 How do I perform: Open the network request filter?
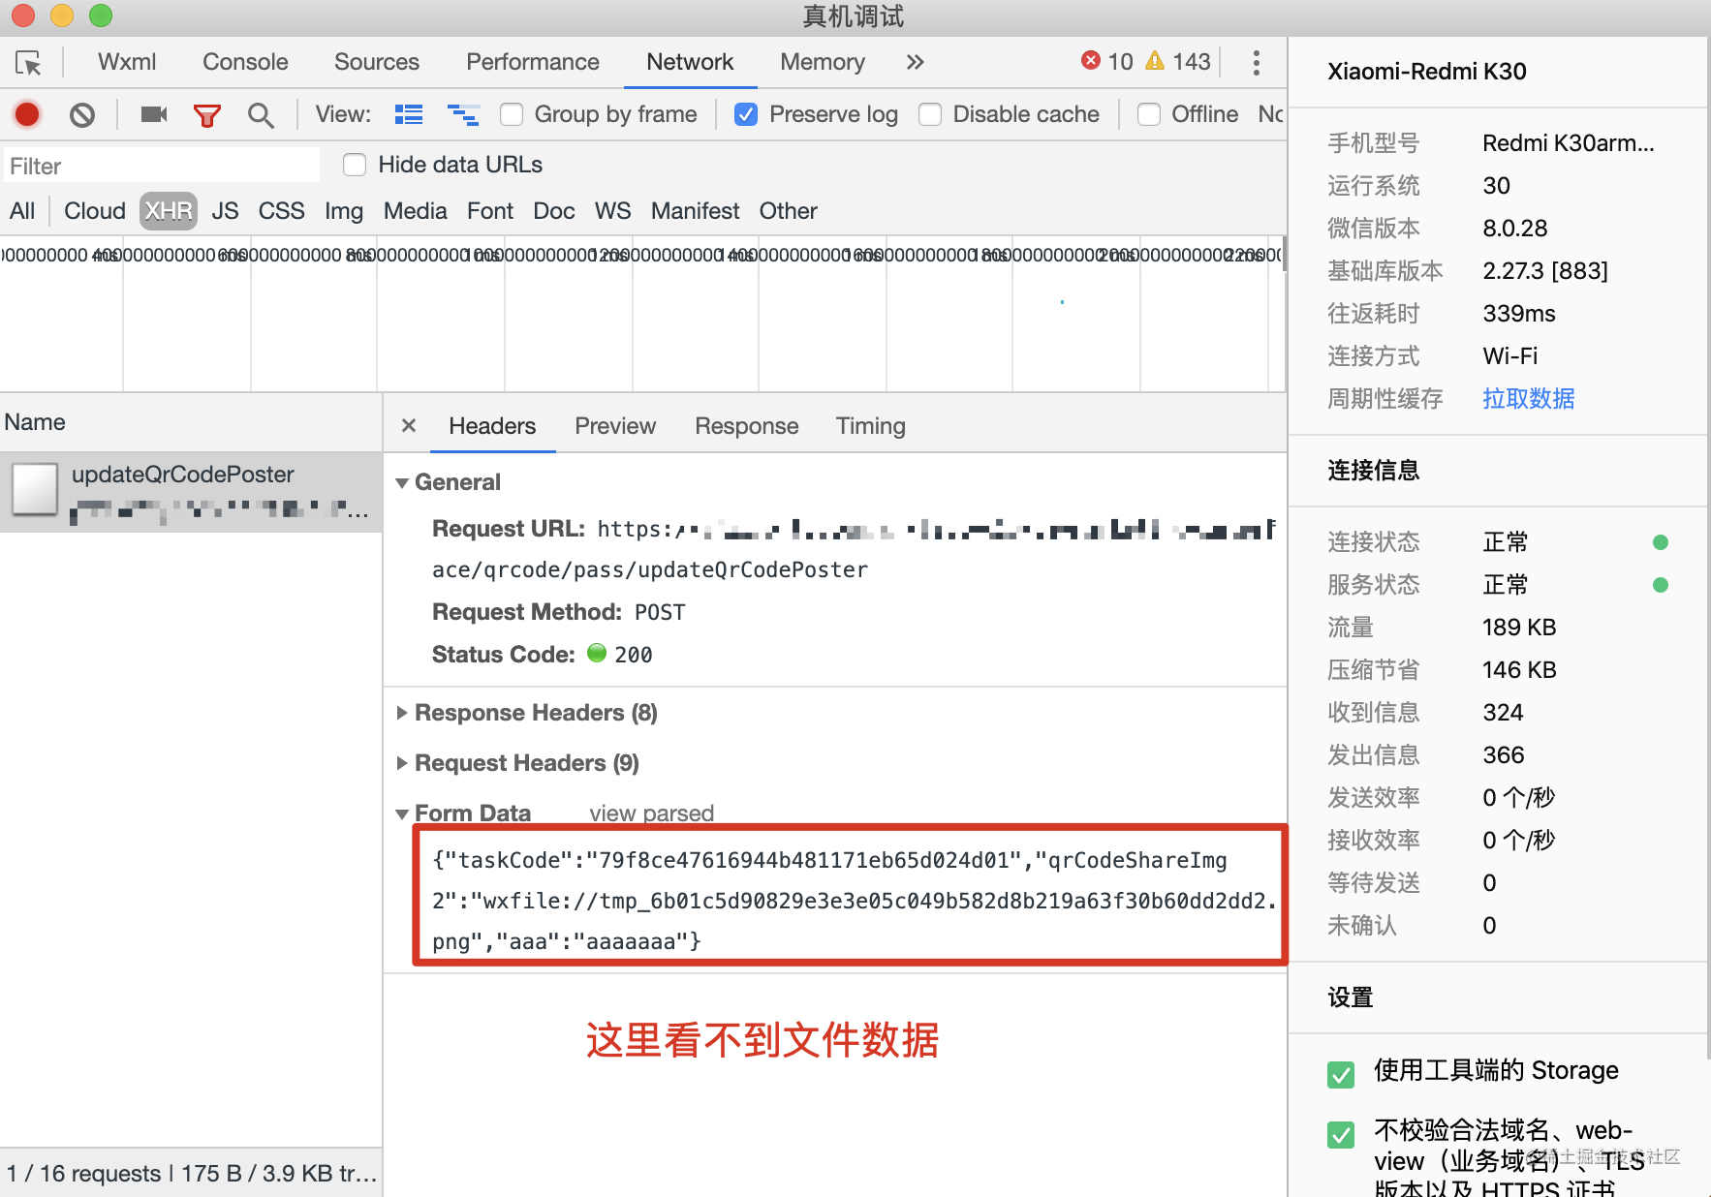click(206, 113)
